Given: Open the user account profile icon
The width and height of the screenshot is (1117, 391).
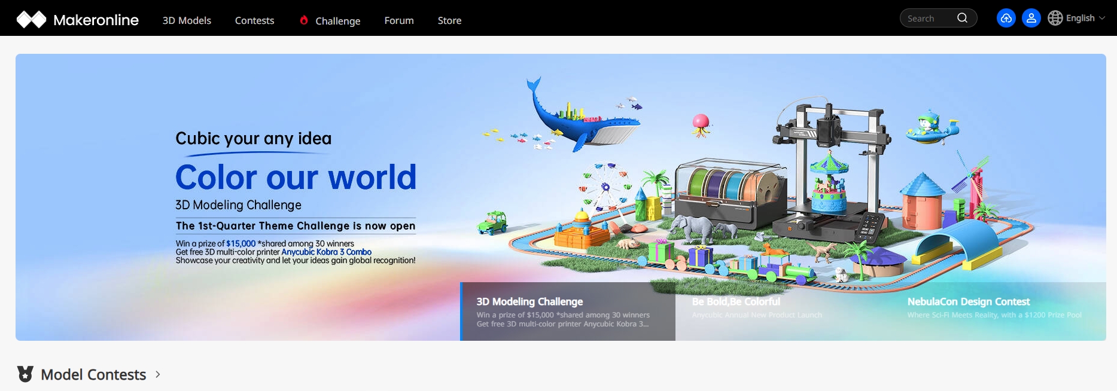Looking at the screenshot, I should (1031, 19).
